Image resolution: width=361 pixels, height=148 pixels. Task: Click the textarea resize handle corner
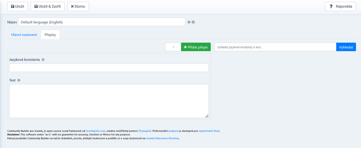tap(206, 116)
